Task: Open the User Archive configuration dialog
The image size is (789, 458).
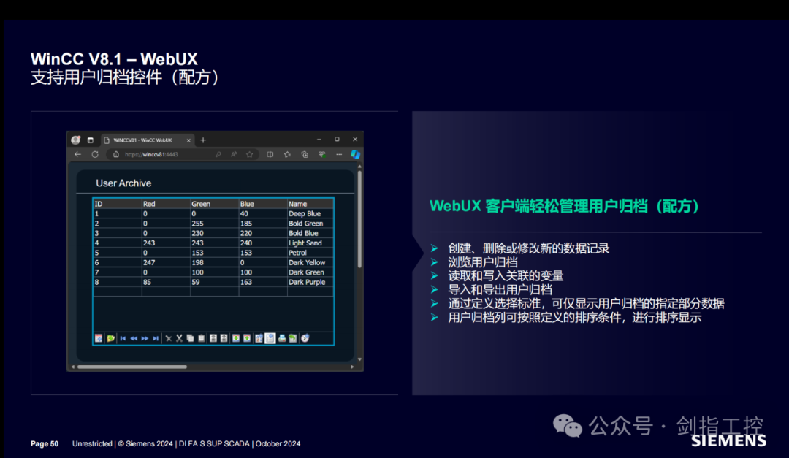Action: coord(99,338)
